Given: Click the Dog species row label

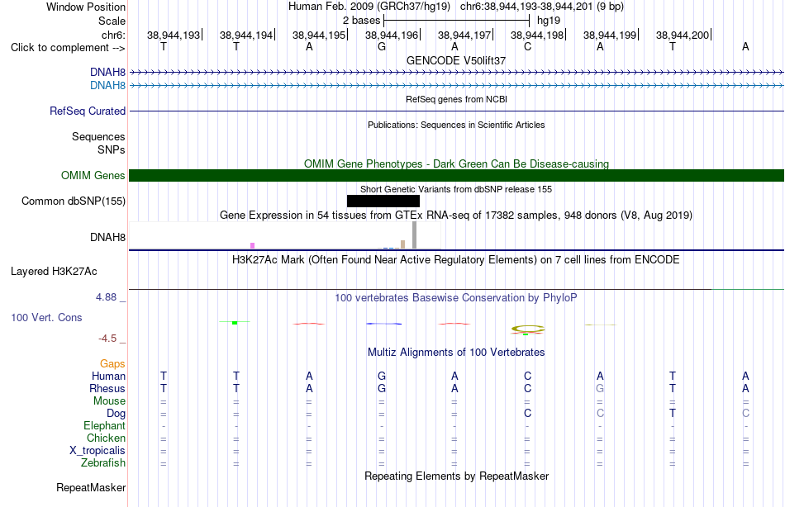Looking at the screenshot, I should [116, 414].
